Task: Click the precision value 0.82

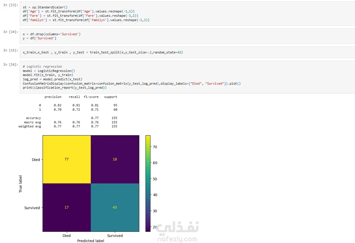Action: 58,105
